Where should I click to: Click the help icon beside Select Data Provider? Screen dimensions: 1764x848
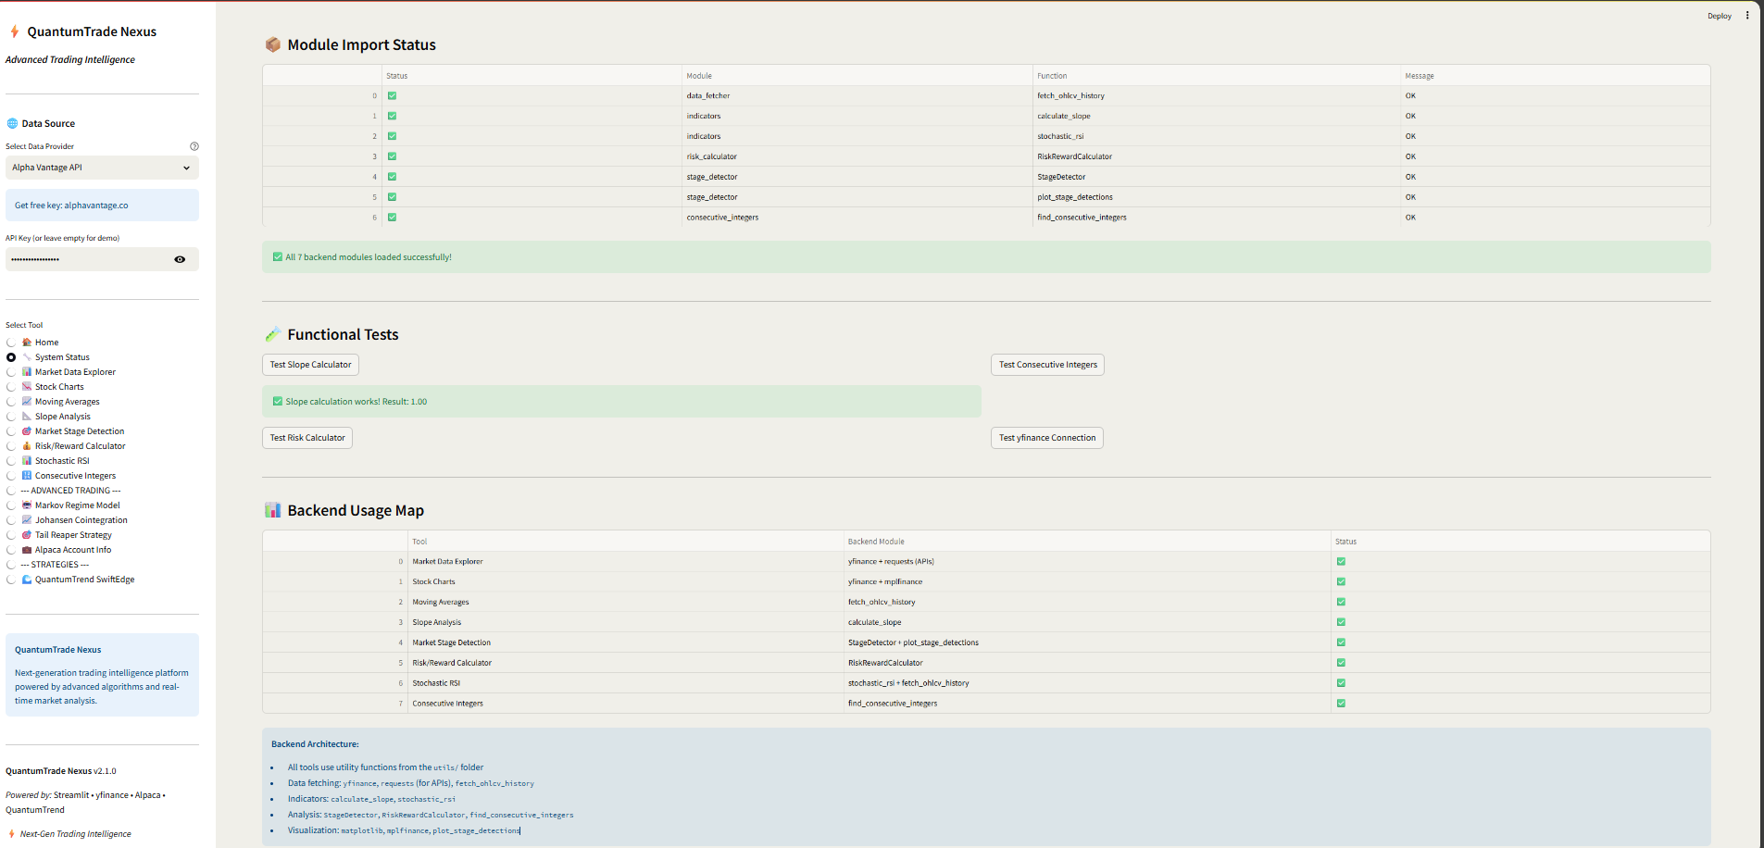coord(194,146)
